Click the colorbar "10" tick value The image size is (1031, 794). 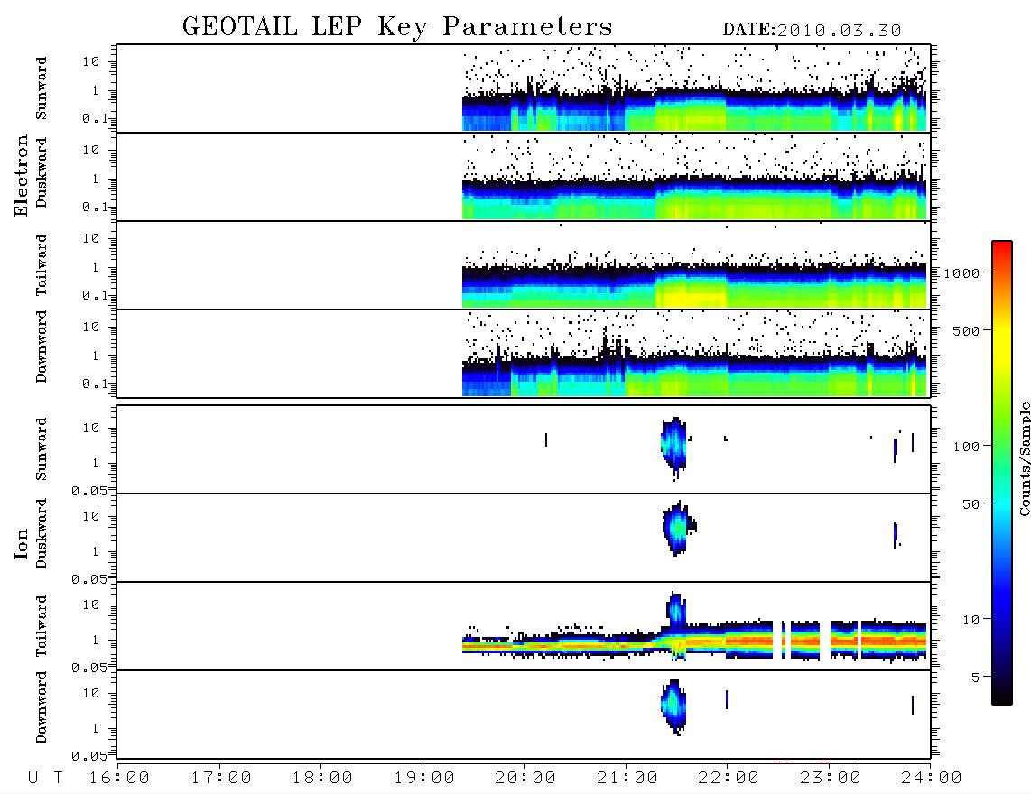(x=971, y=621)
